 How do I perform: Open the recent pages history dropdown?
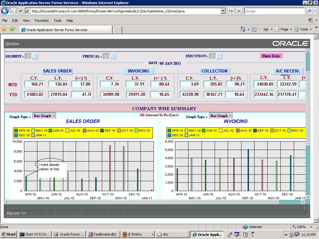pyautogui.click(x=20, y=11)
